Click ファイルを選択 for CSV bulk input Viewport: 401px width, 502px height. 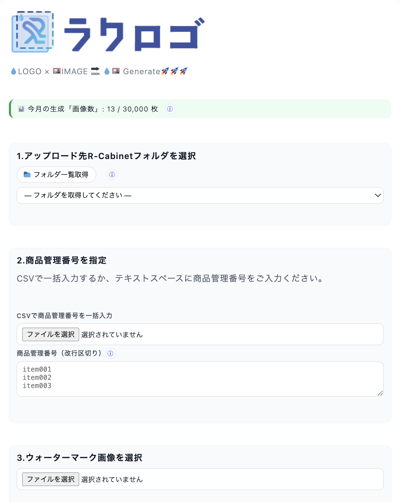point(50,334)
